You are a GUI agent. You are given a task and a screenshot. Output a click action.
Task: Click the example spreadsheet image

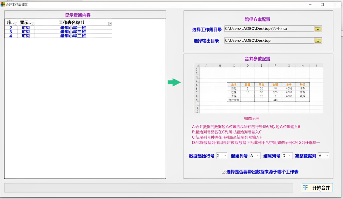[258, 88]
